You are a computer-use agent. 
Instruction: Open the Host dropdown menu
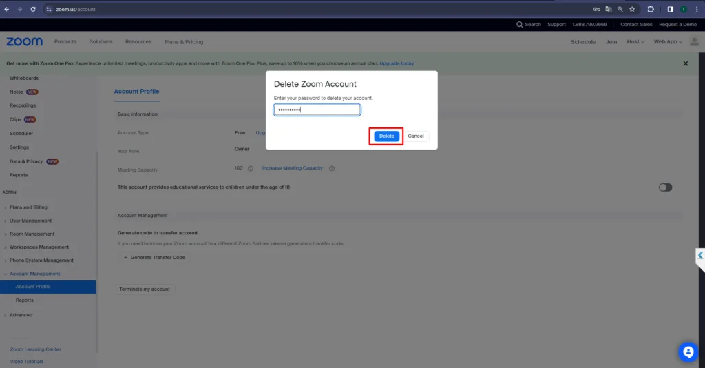[635, 42]
